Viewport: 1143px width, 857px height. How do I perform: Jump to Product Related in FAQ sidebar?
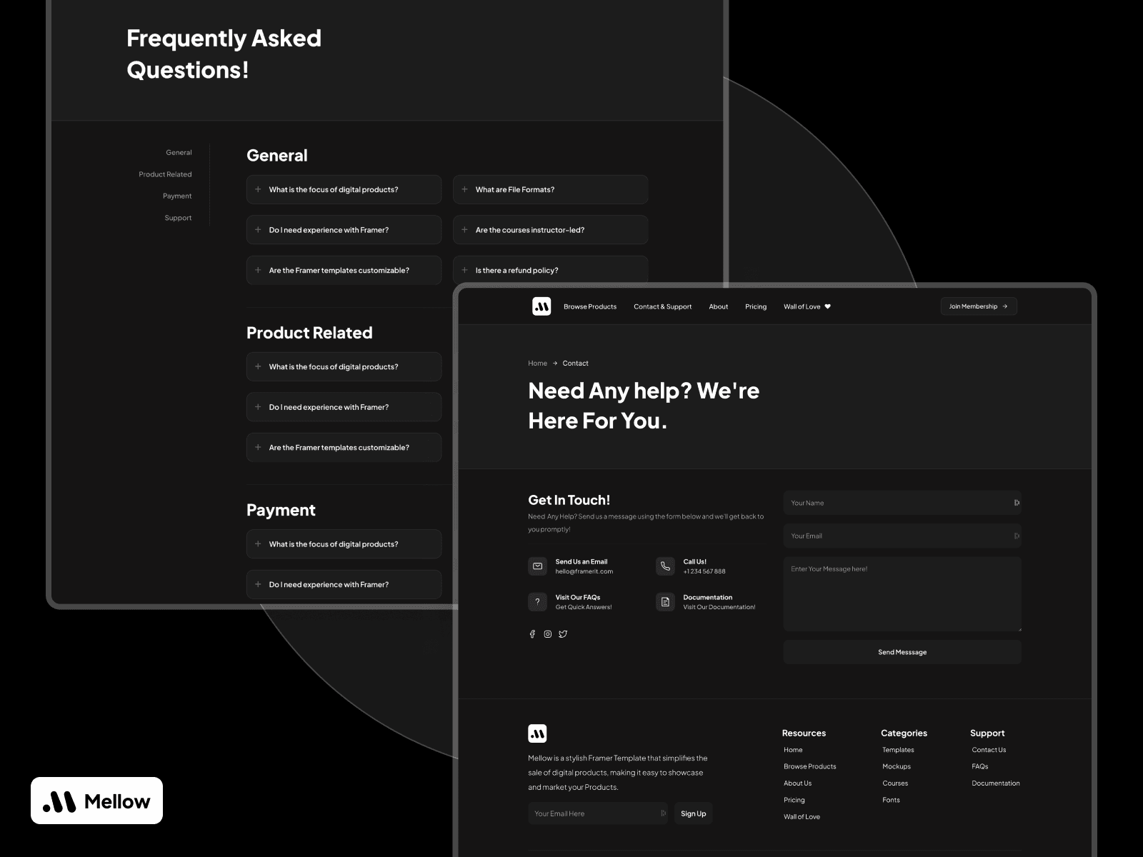(165, 174)
